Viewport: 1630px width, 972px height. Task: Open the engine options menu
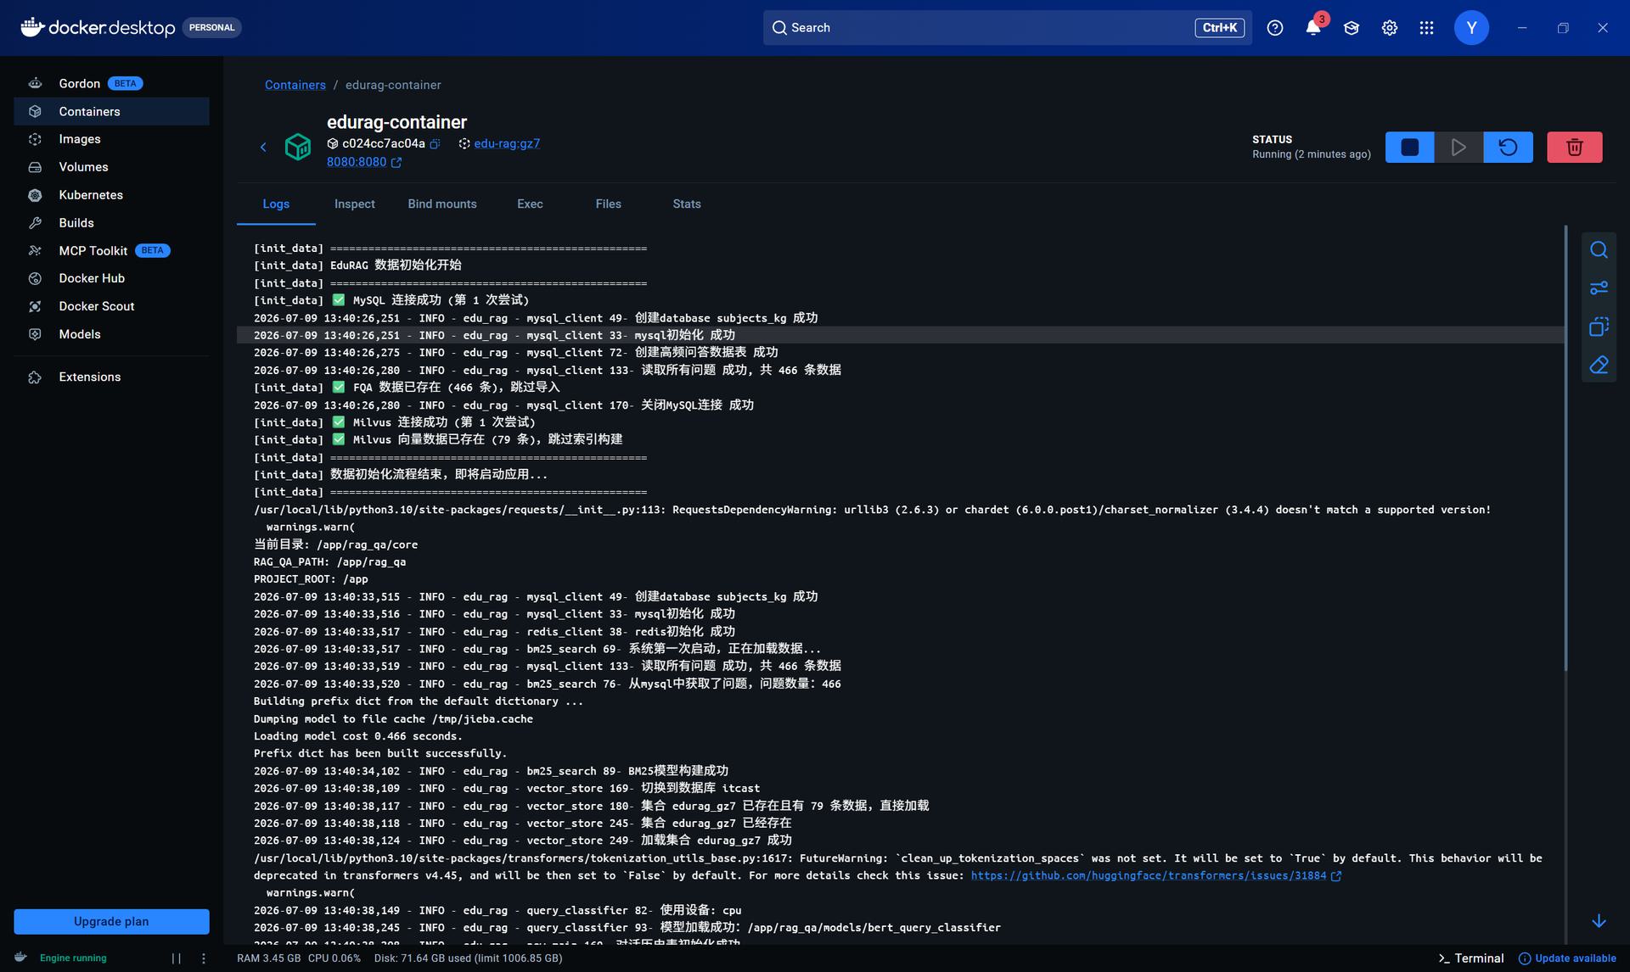[x=204, y=958]
